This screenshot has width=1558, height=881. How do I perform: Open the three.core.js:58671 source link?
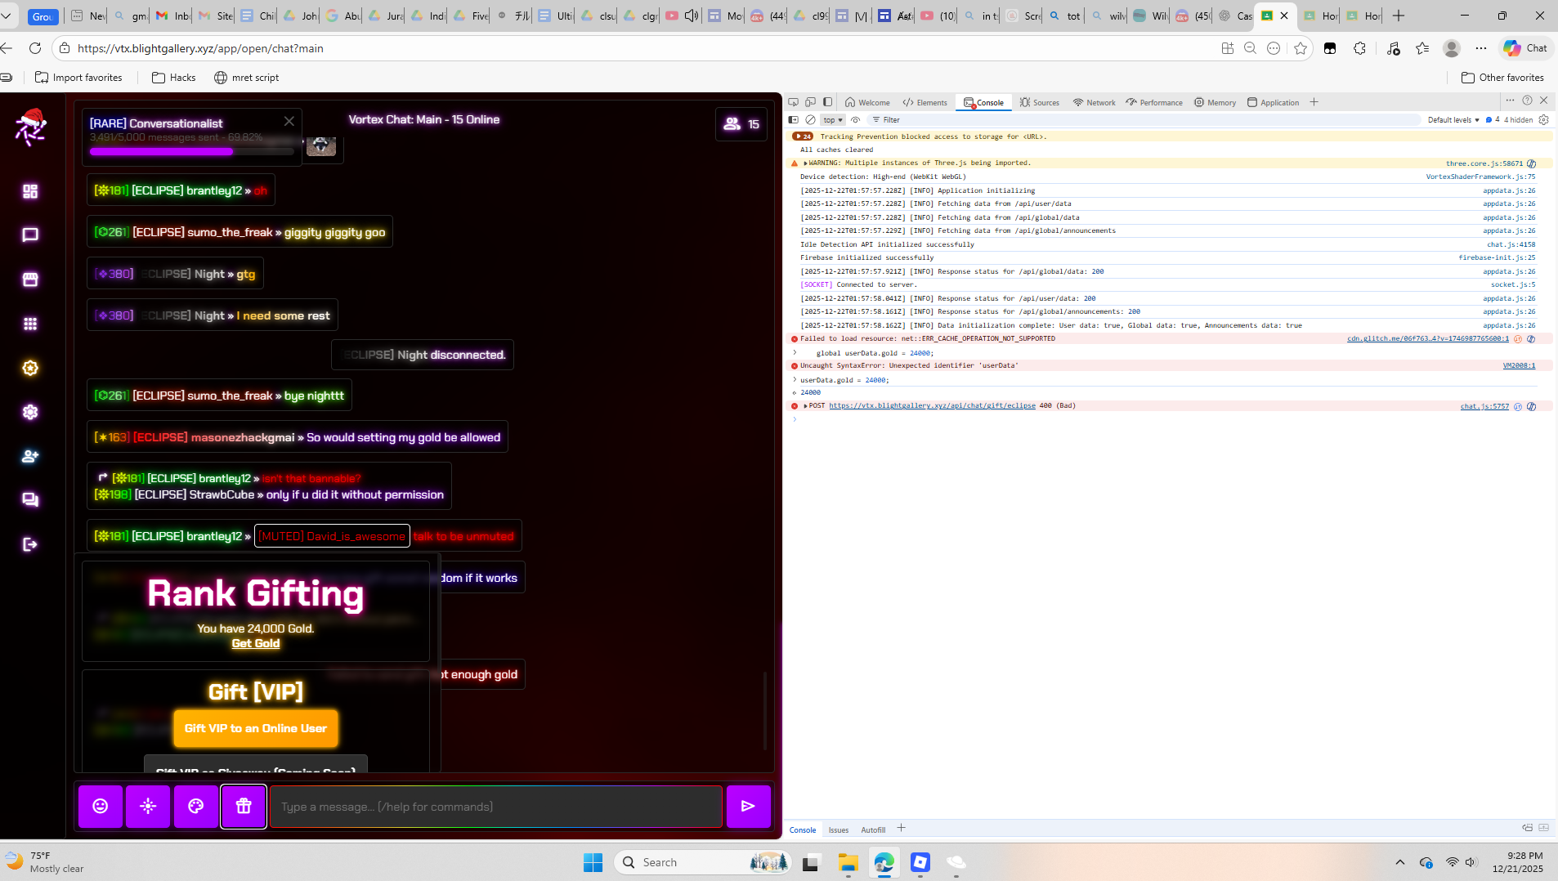click(x=1484, y=163)
